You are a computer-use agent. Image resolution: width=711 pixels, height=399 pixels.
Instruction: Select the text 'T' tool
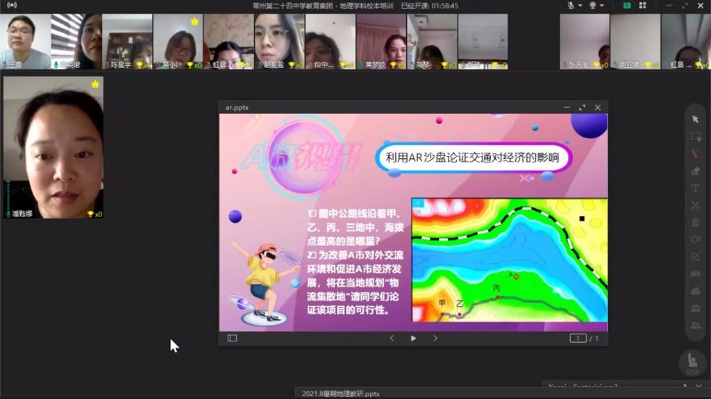pos(696,188)
